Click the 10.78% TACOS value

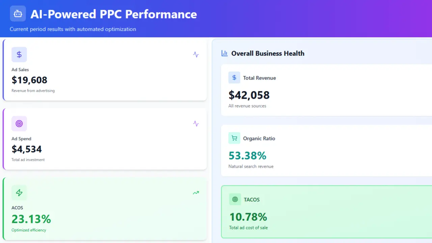coord(248,217)
